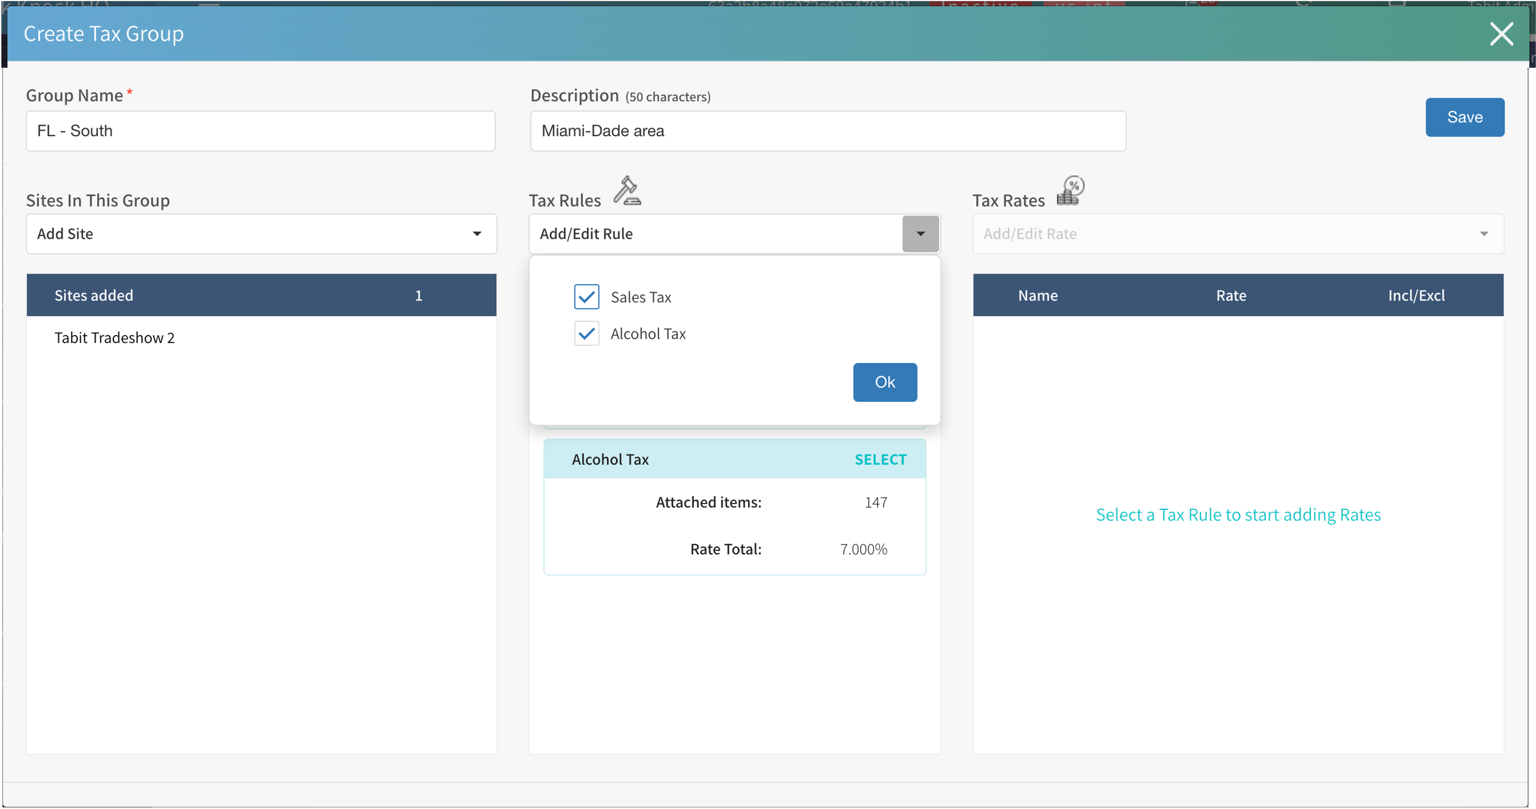Select the Tabit Tradeshow 2 site row
This screenshot has width=1536, height=809.
pyautogui.click(x=115, y=338)
